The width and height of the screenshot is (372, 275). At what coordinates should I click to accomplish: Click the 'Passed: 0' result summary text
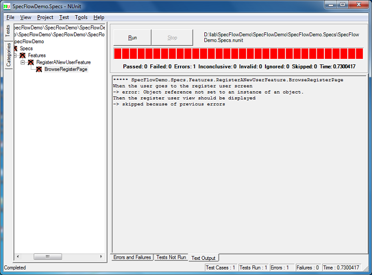[x=135, y=66]
